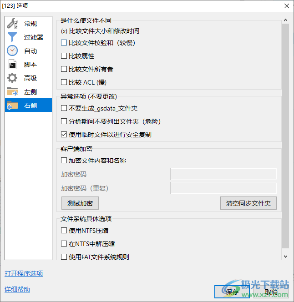Switch to the 过滤器 tab

(28, 37)
